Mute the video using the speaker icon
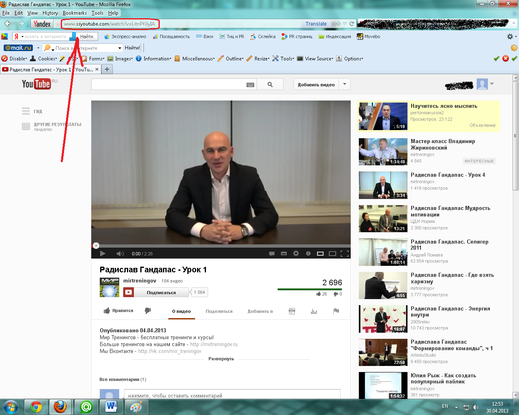 click(x=120, y=254)
